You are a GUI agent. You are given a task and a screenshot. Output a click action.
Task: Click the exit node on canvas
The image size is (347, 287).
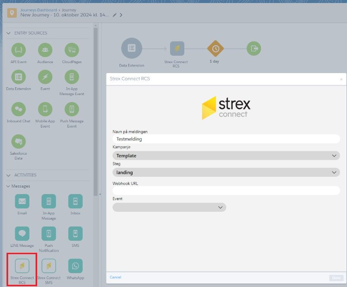pyautogui.click(x=254, y=48)
